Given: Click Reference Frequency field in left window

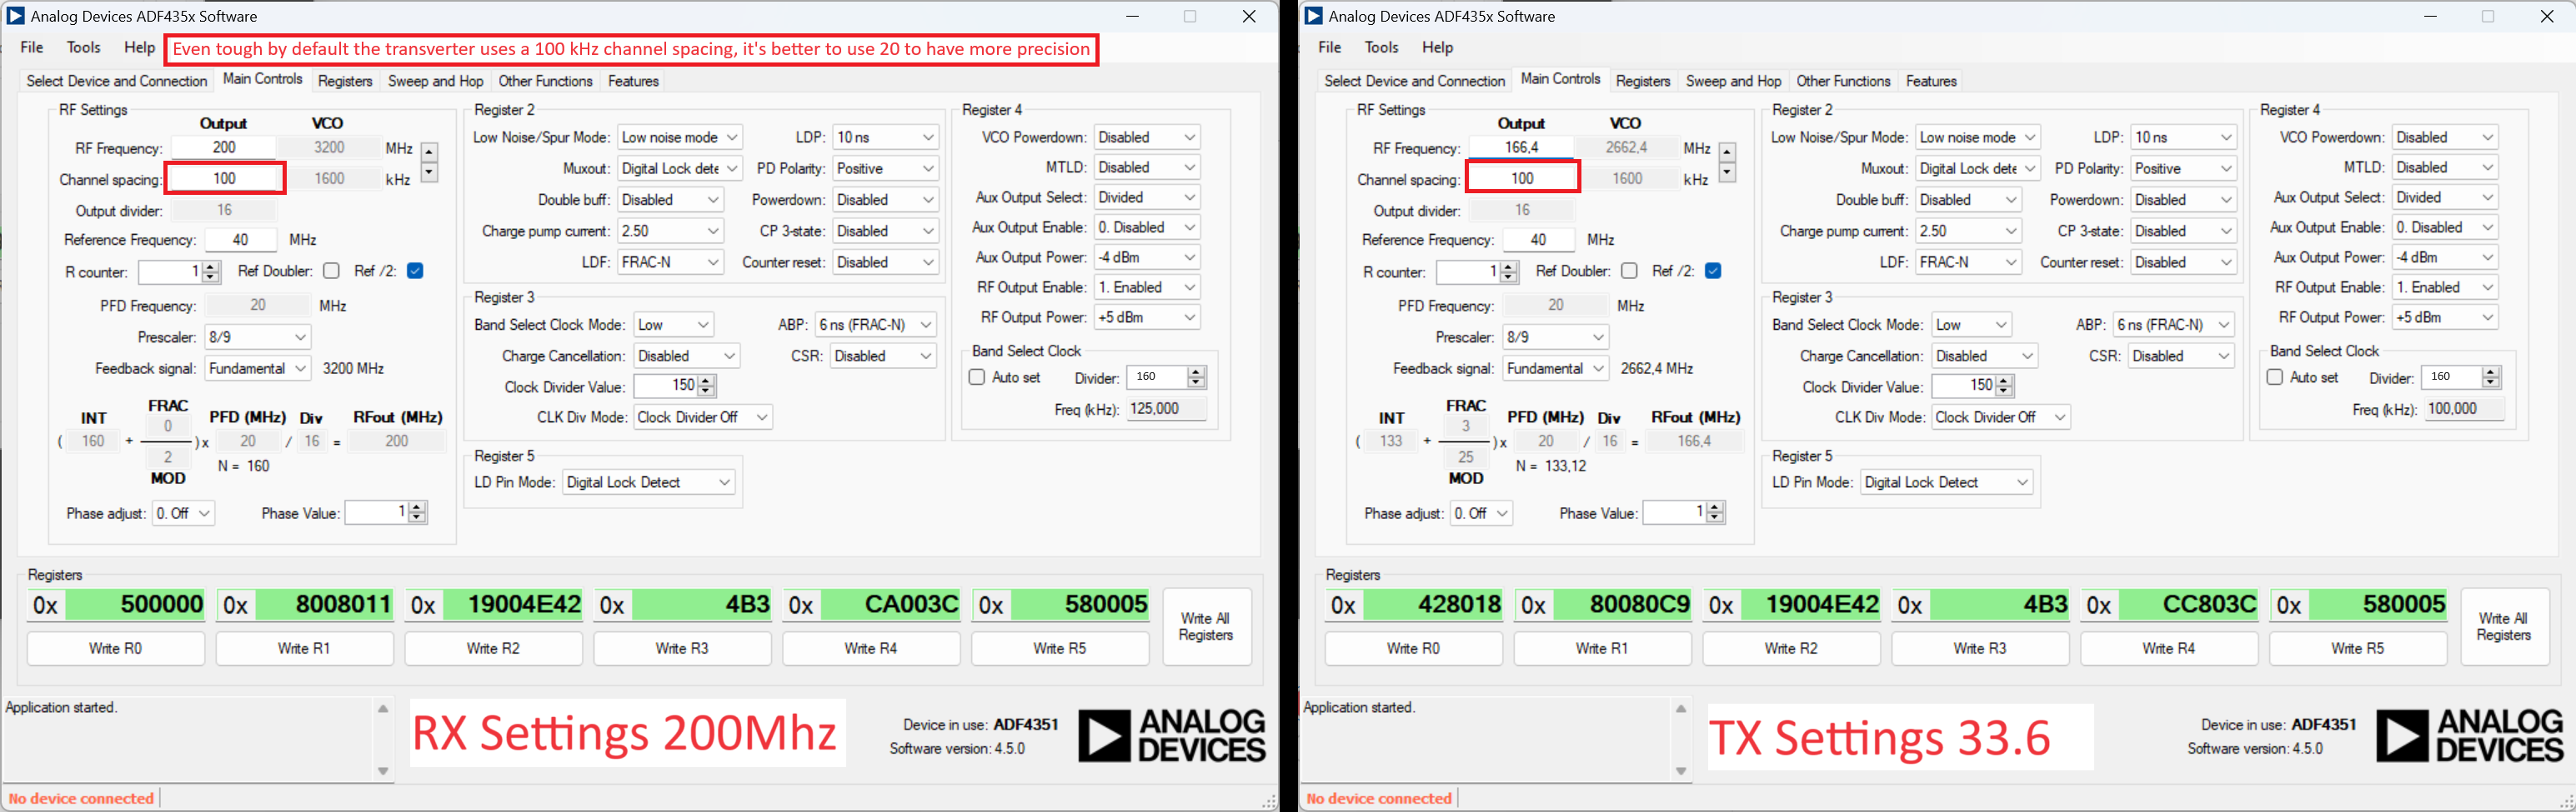Looking at the screenshot, I should point(240,240).
